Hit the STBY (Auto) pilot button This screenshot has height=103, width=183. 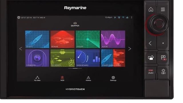(151, 72)
